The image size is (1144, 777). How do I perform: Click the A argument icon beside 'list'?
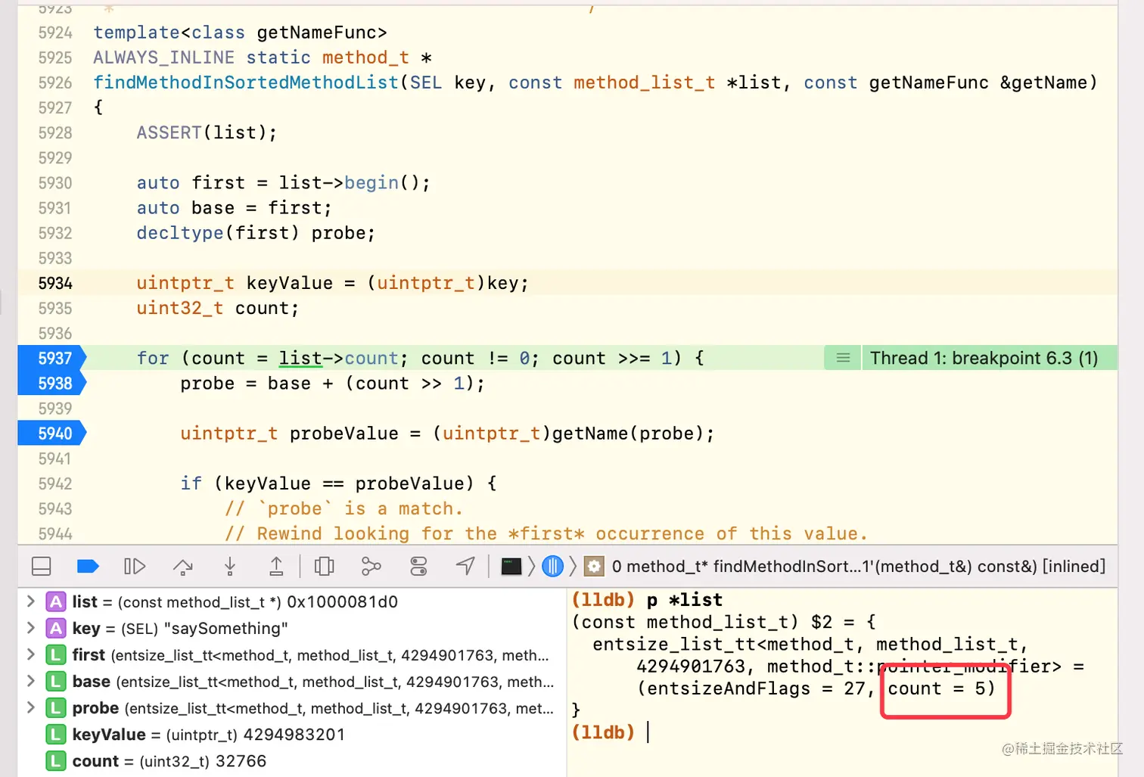(56, 601)
